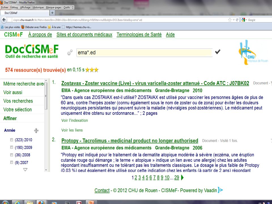Screen dimensions: 272x204
Task: Click the Windows Start button
Action: click(5, 202)
